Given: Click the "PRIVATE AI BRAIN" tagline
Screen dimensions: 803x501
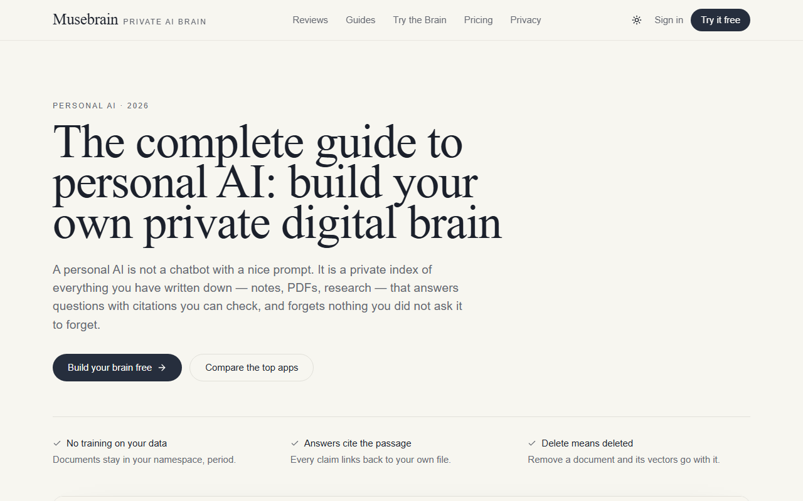Looking at the screenshot, I should (164, 22).
